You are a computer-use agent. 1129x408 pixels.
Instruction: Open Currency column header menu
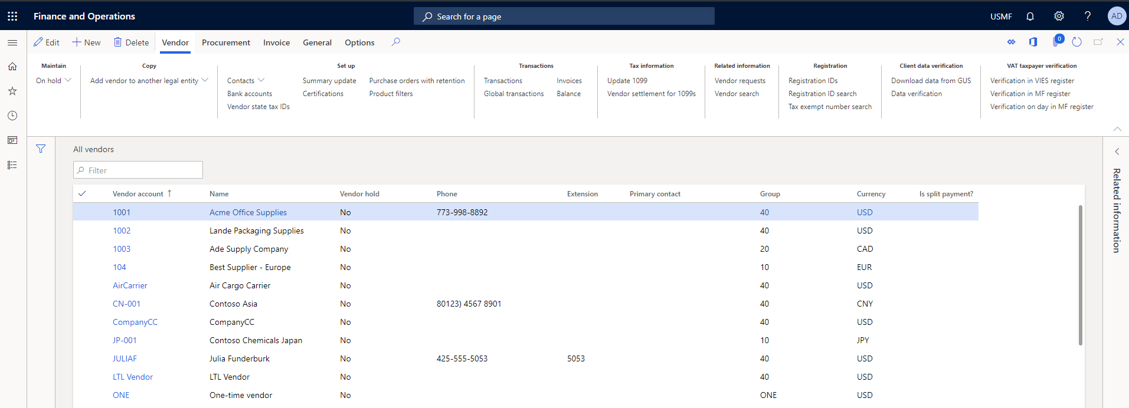871,194
